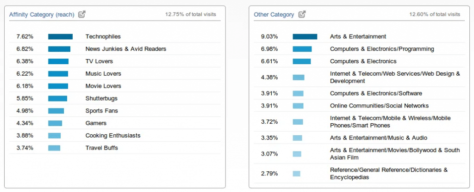This screenshot has height=192, width=474.
Task: Click the Technophiles 7.62% bar
Action: [61, 36]
